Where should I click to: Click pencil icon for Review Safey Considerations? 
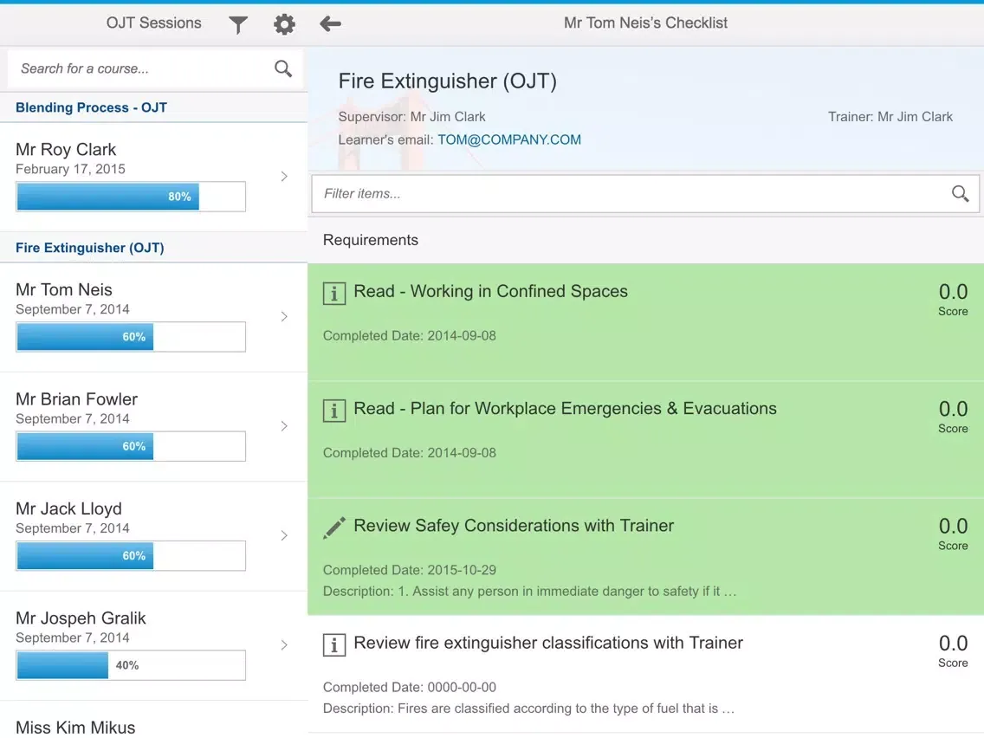click(333, 528)
